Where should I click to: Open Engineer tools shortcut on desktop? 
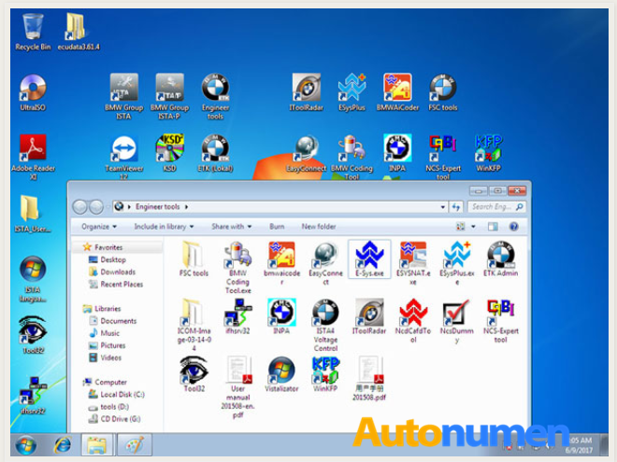[215, 97]
